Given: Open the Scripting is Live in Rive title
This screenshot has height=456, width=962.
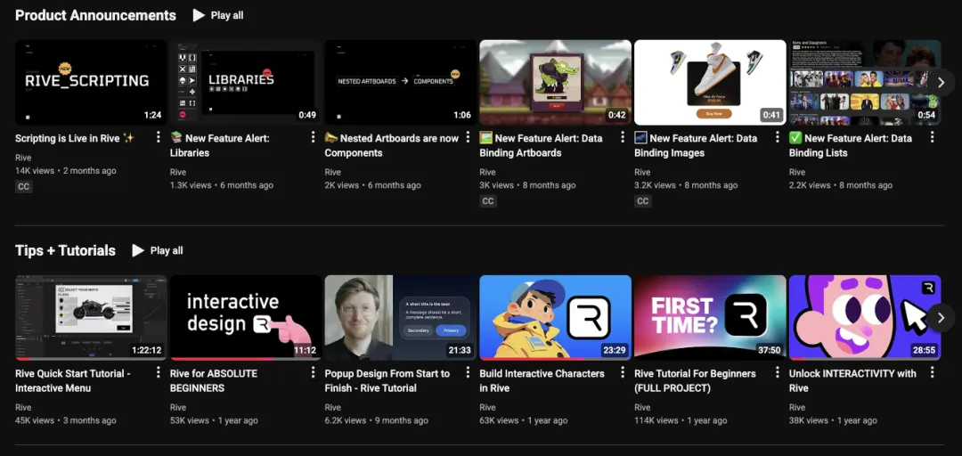Looking at the screenshot, I should tap(74, 139).
